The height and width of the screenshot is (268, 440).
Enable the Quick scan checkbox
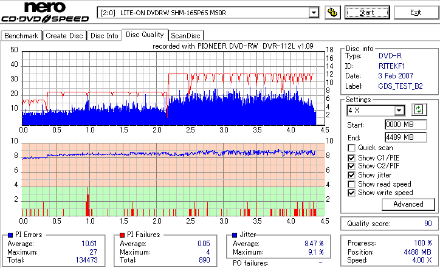tap(351, 148)
